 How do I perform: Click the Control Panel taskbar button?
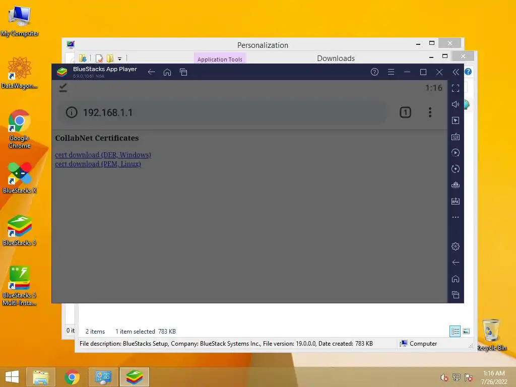(x=103, y=377)
